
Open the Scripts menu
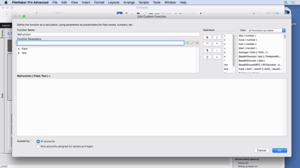click(x=144, y=2)
